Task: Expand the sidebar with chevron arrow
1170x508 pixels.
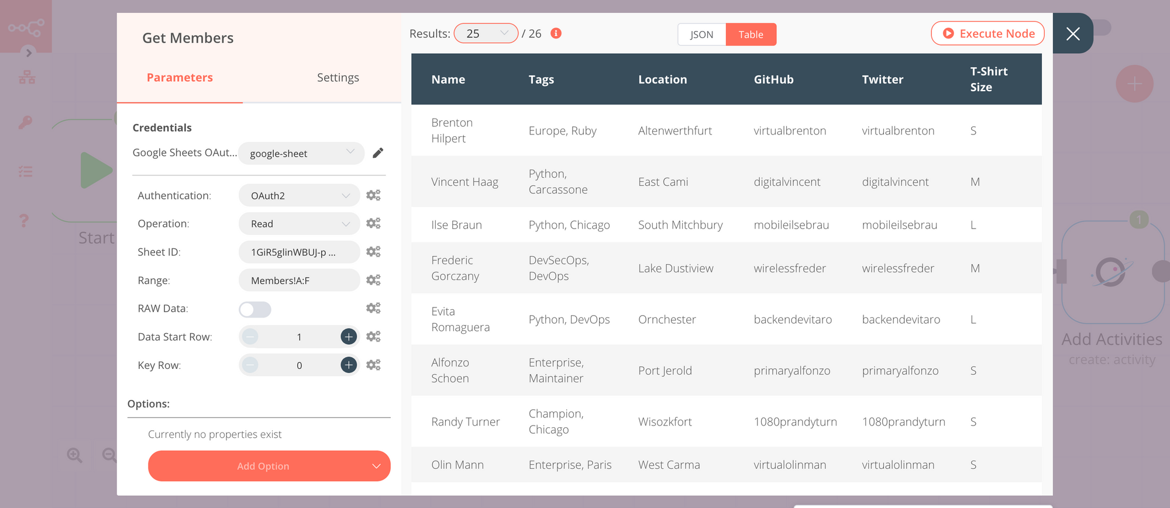Action: point(29,53)
